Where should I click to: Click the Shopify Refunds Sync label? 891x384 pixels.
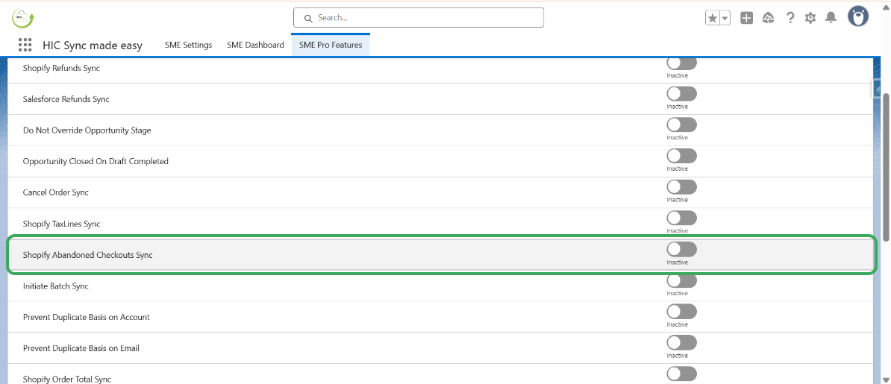(x=61, y=68)
